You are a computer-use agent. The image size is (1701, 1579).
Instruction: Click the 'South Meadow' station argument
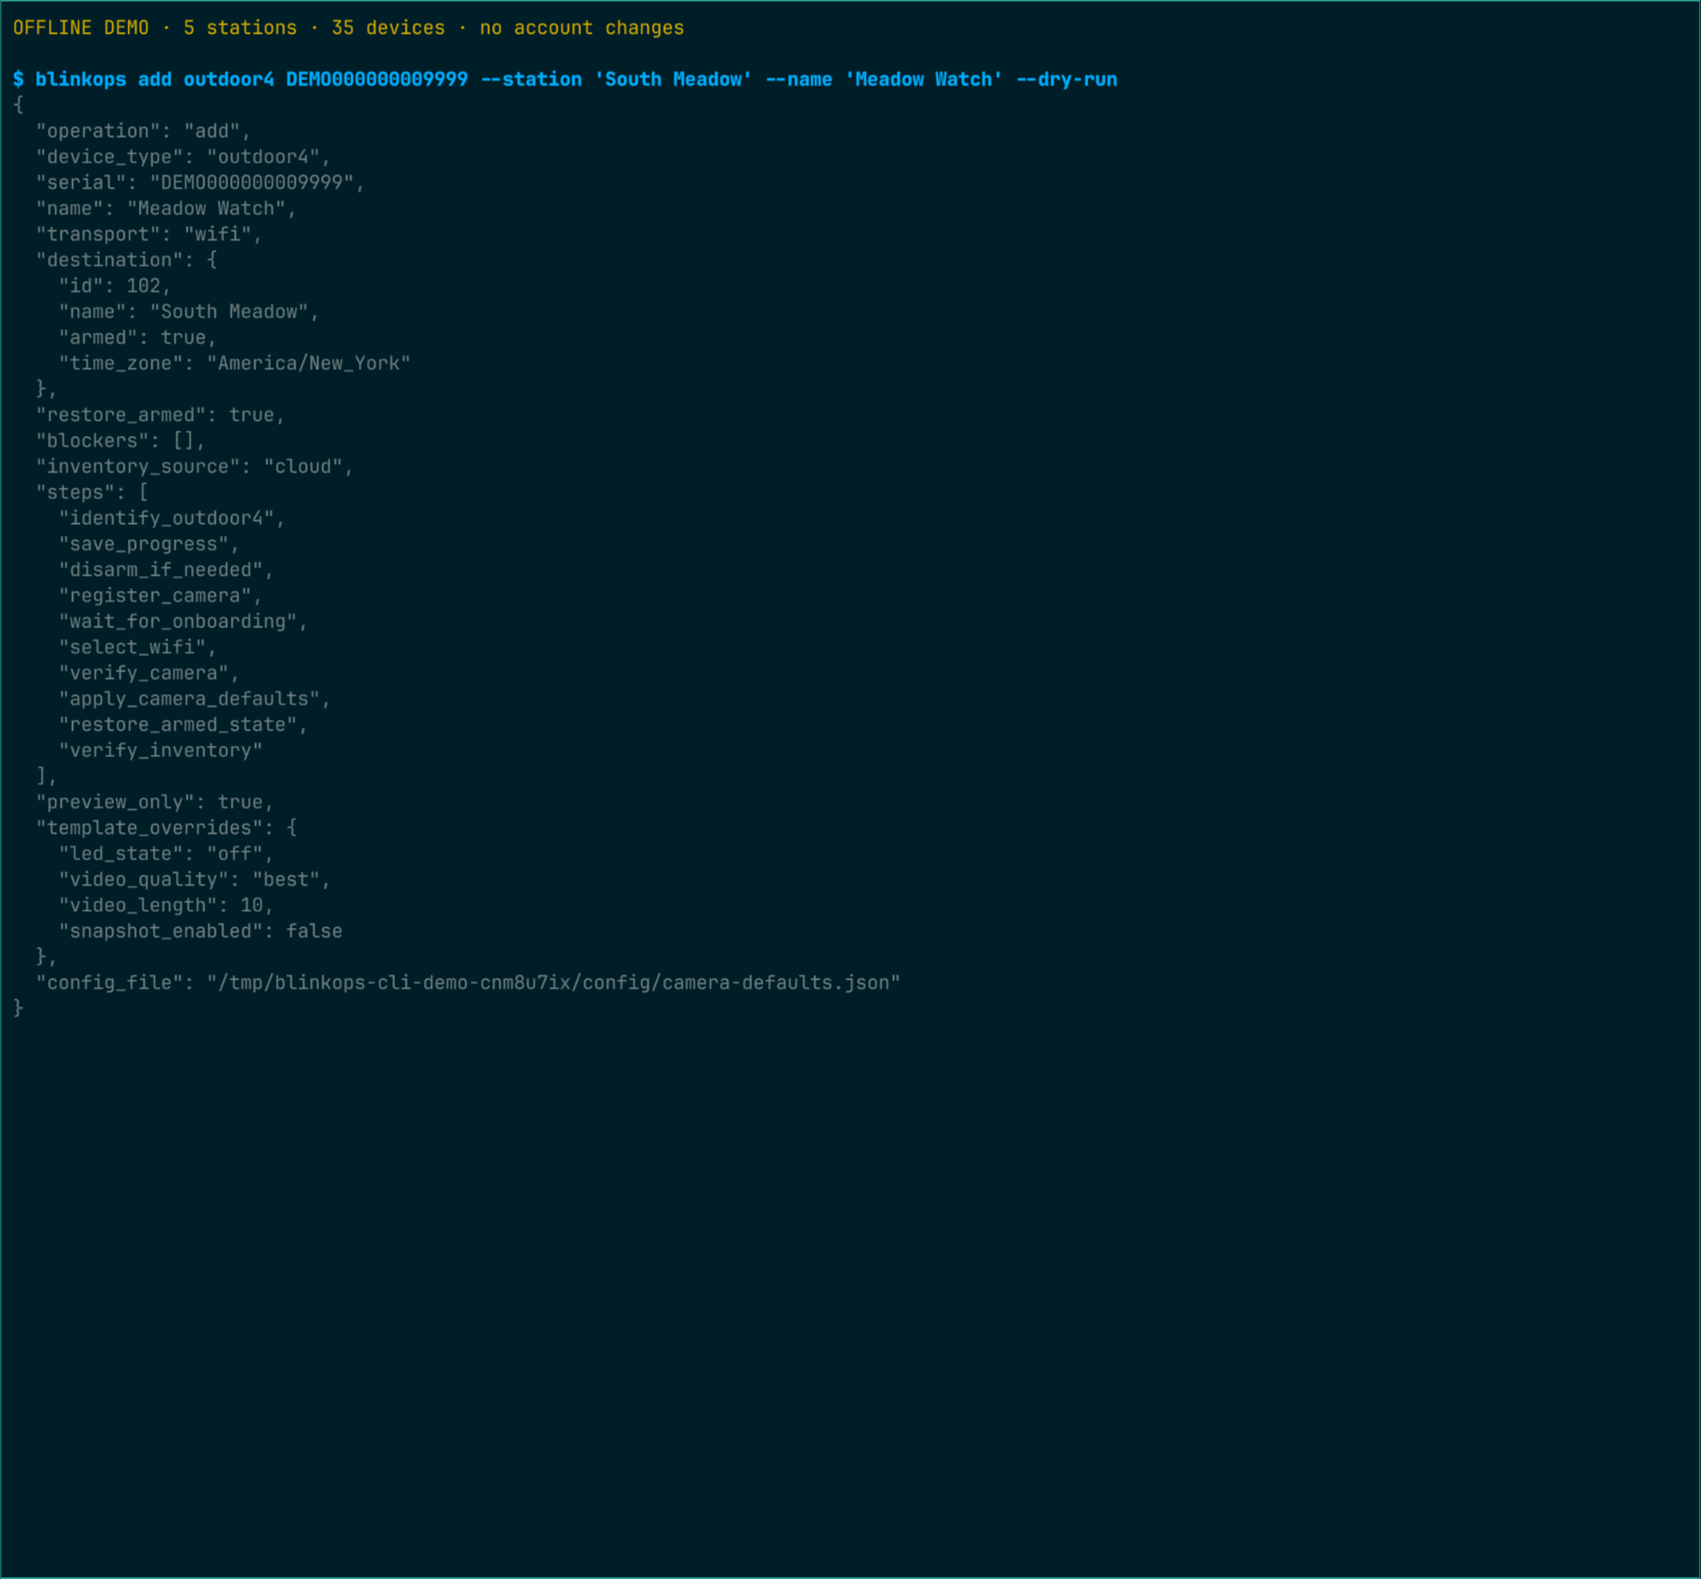tap(673, 80)
